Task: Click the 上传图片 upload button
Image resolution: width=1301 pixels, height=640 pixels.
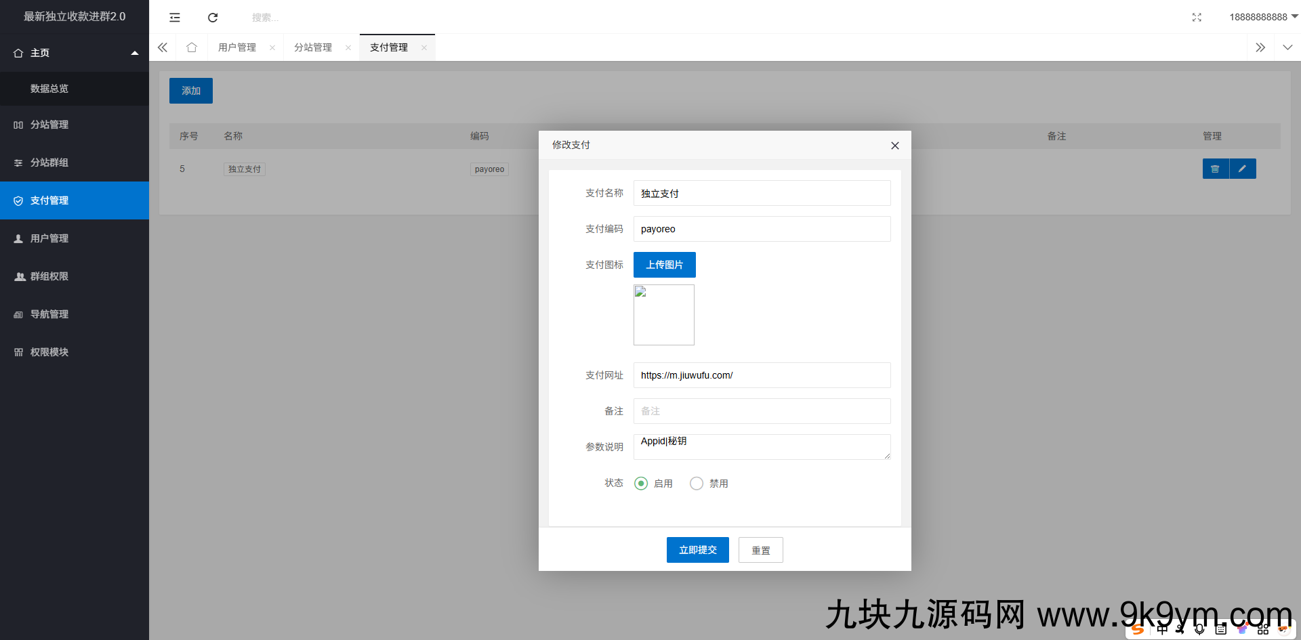Action: click(664, 265)
